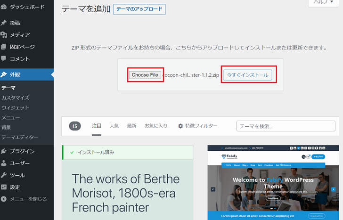The height and width of the screenshot is (220, 343).
Task: Click the Posts pushpin icon
Action: pyautogui.click(x=4, y=23)
